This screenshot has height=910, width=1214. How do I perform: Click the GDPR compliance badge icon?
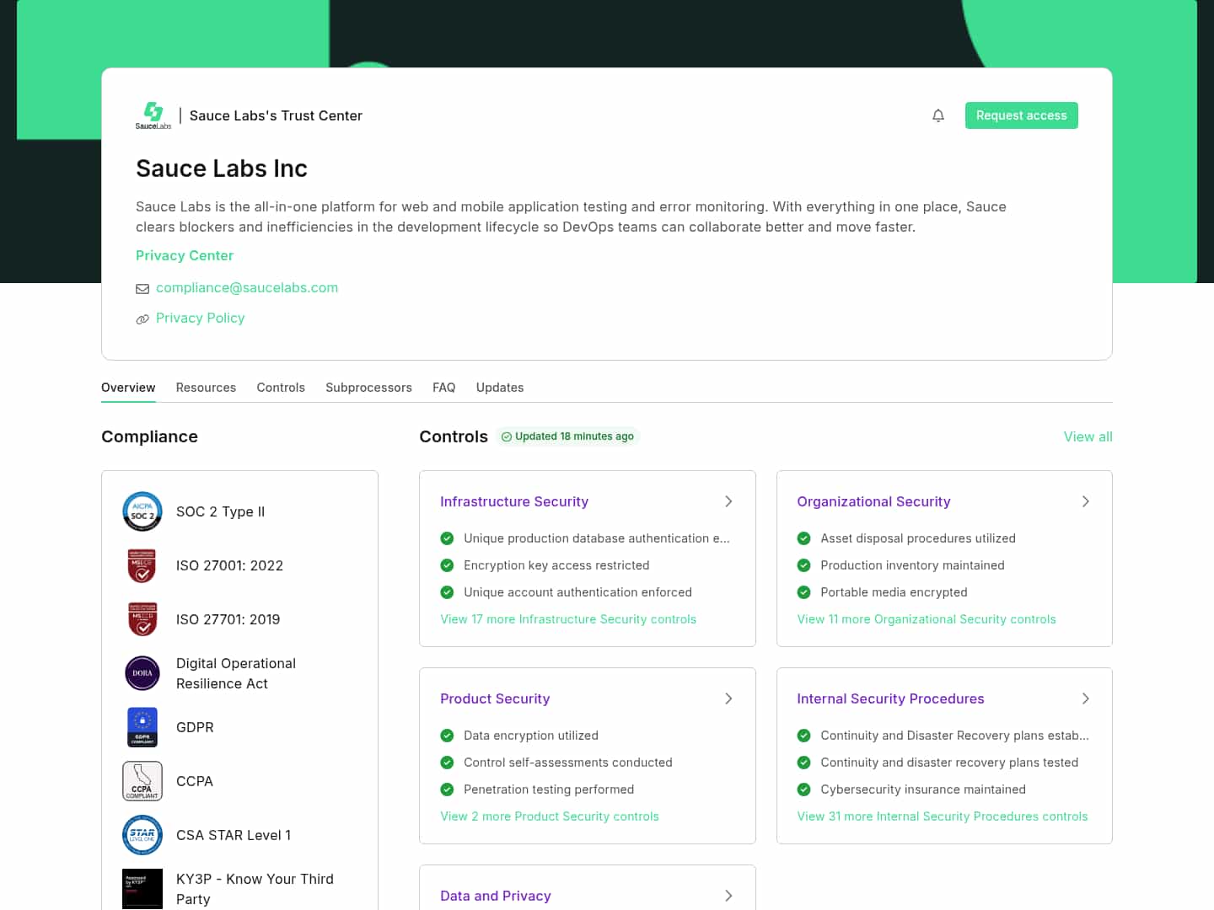pyautogui.click(x=142, y=727)
